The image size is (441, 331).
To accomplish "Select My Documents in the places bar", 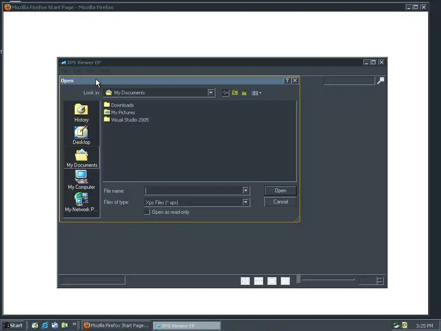I will [x=81, y=158].
